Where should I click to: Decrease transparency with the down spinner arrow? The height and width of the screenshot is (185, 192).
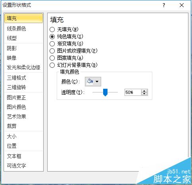(144, 94)
